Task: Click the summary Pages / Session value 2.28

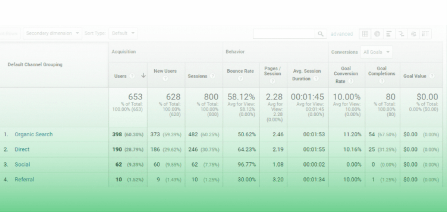Action: point(274,97)
